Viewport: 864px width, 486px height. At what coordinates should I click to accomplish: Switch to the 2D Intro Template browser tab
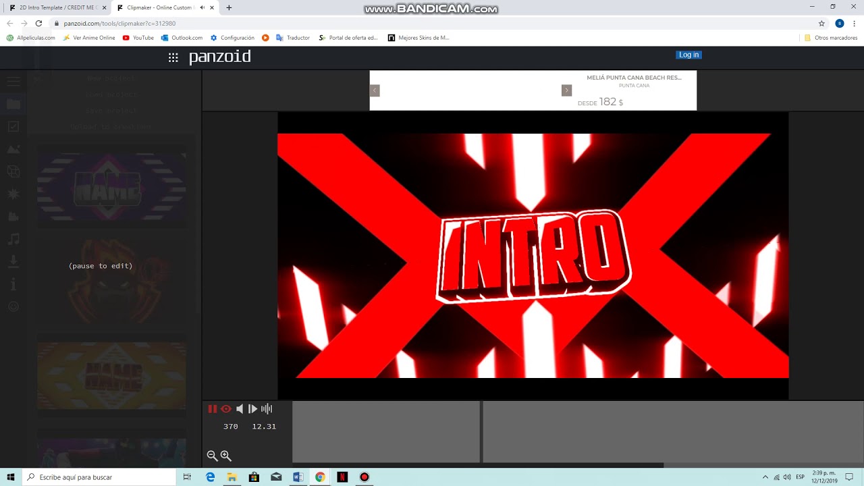coord(58,7)
